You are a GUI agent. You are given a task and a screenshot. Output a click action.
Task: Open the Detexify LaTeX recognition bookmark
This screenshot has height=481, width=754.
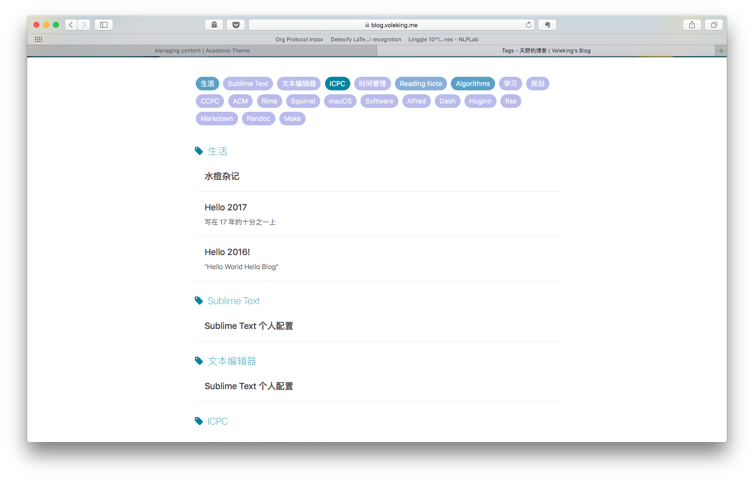366,39
